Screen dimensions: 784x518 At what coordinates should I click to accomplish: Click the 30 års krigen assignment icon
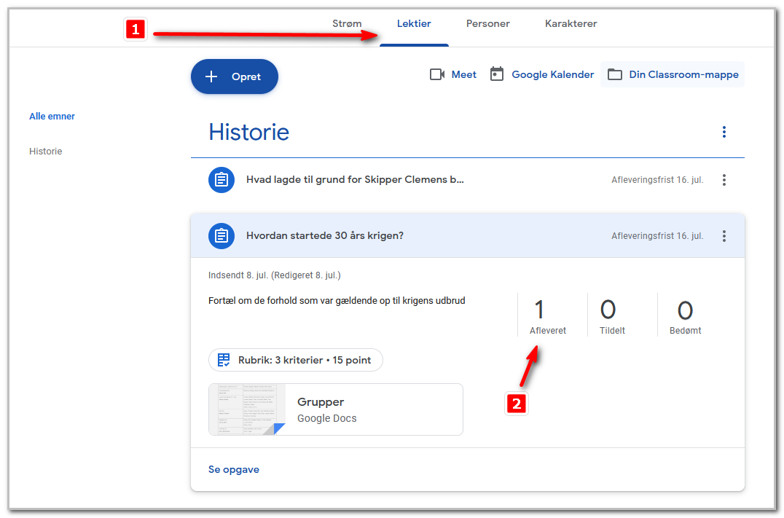point(222,235)
